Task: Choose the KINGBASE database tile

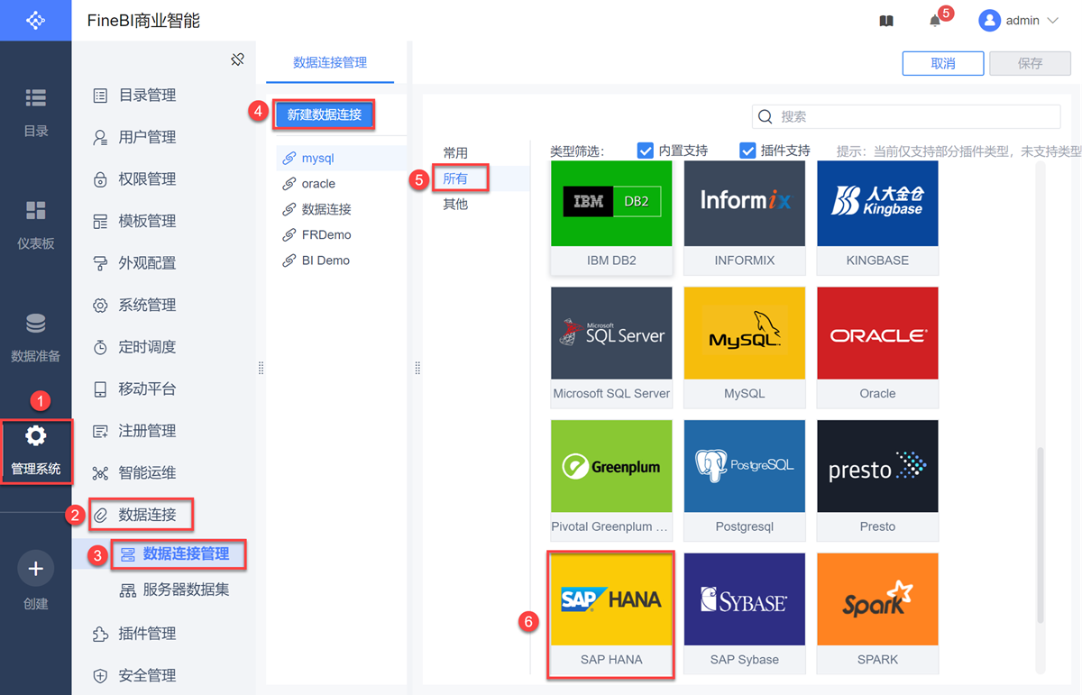Action: (x=877, y=217)
